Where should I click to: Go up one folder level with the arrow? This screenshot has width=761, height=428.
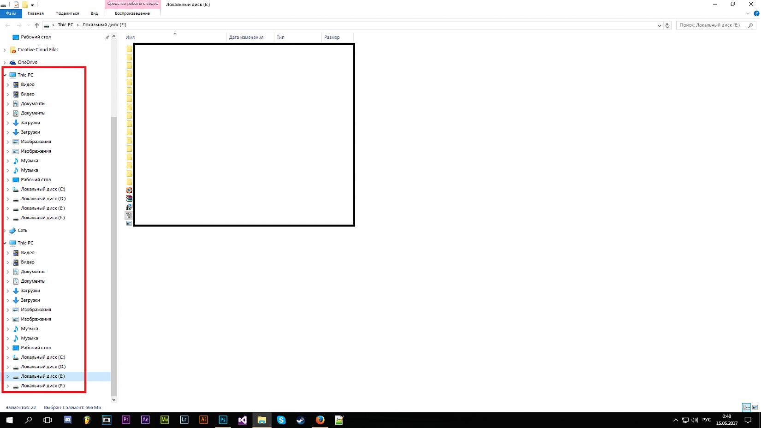[x=37, y=25]
